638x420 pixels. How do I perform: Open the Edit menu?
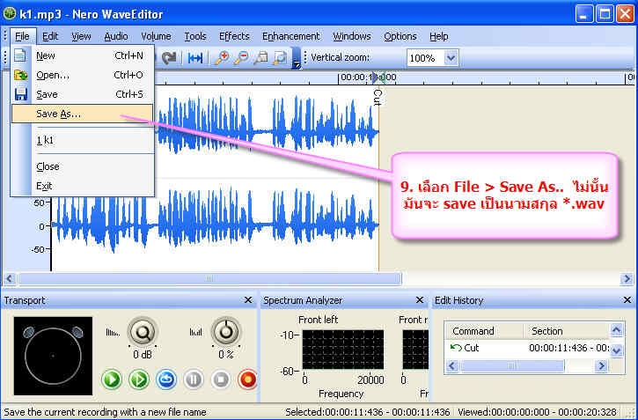50,36
